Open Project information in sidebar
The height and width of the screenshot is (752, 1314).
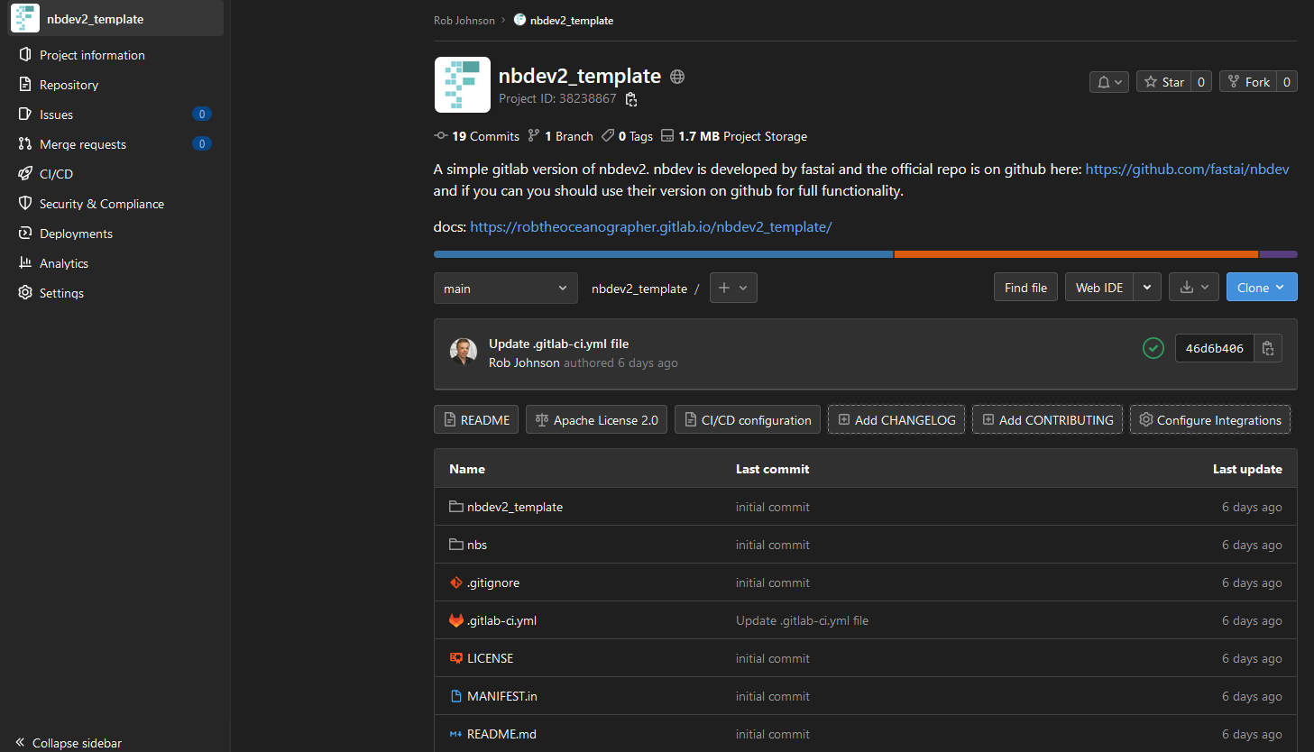click(x=92, y=55)
